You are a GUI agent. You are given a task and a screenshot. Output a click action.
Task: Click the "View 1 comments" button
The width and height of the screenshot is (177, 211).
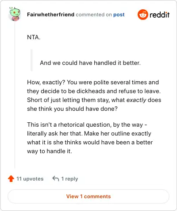click(88, 196)
